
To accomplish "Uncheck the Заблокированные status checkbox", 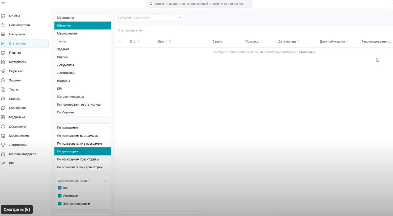I will tap(60, 204).
